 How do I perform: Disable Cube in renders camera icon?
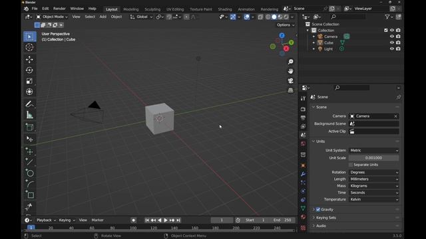(398, 42)
